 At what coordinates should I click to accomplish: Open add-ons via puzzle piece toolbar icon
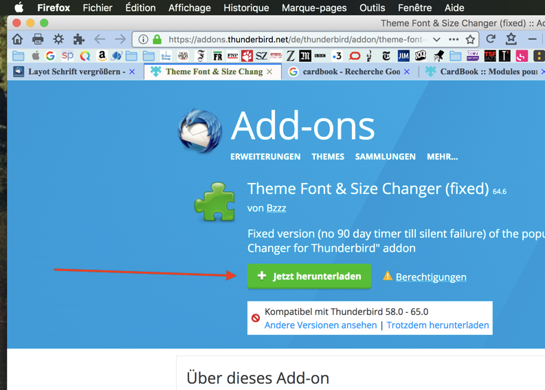79,39
